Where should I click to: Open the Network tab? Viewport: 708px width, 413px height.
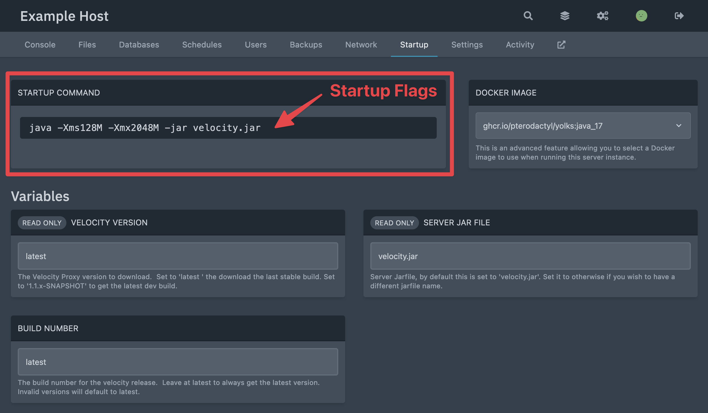(x=361, y=45)
